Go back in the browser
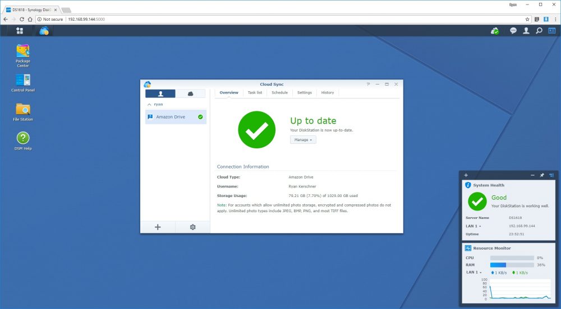561x309 pixels. [6, 19]
